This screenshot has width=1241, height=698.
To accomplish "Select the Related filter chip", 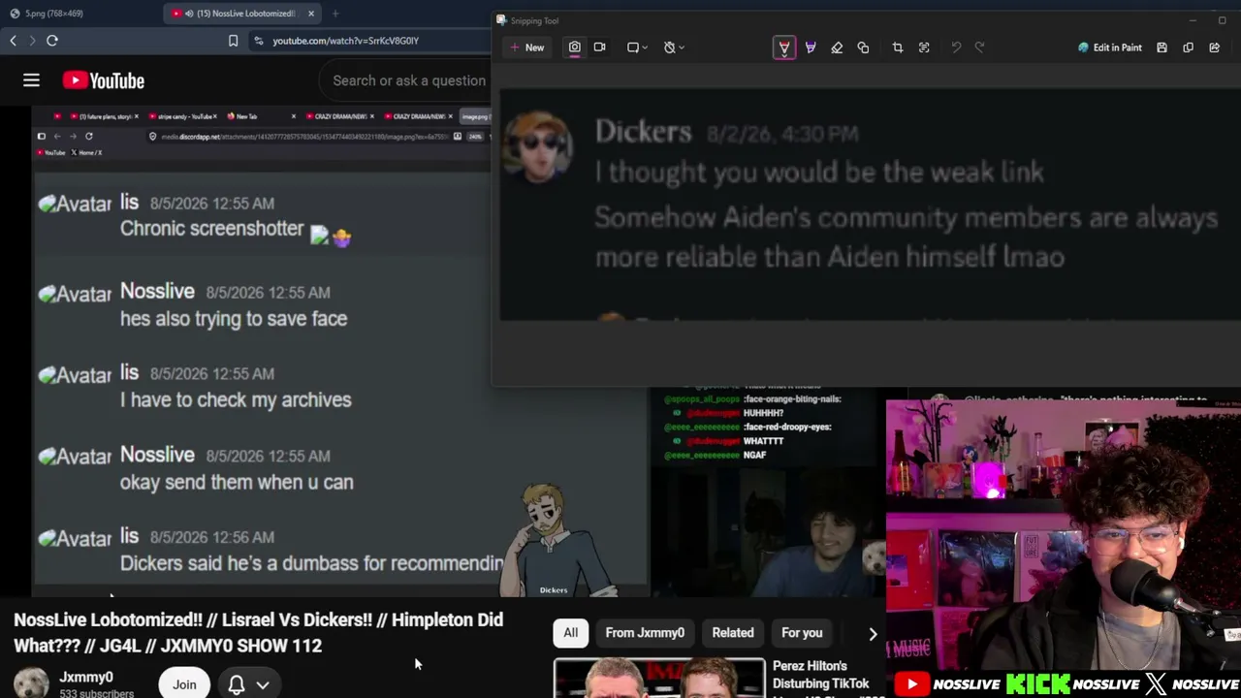I will tap(733, 633).
